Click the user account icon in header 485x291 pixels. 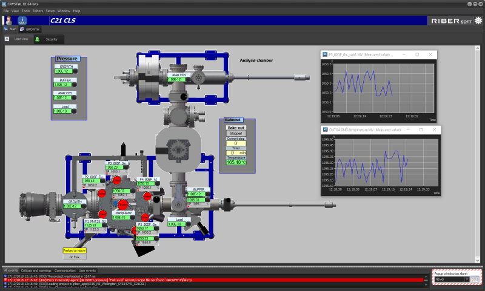click(8, 20)
